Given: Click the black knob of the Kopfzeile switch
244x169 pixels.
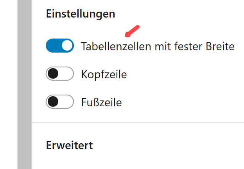Looking at the screenshot, I should 53,74.
